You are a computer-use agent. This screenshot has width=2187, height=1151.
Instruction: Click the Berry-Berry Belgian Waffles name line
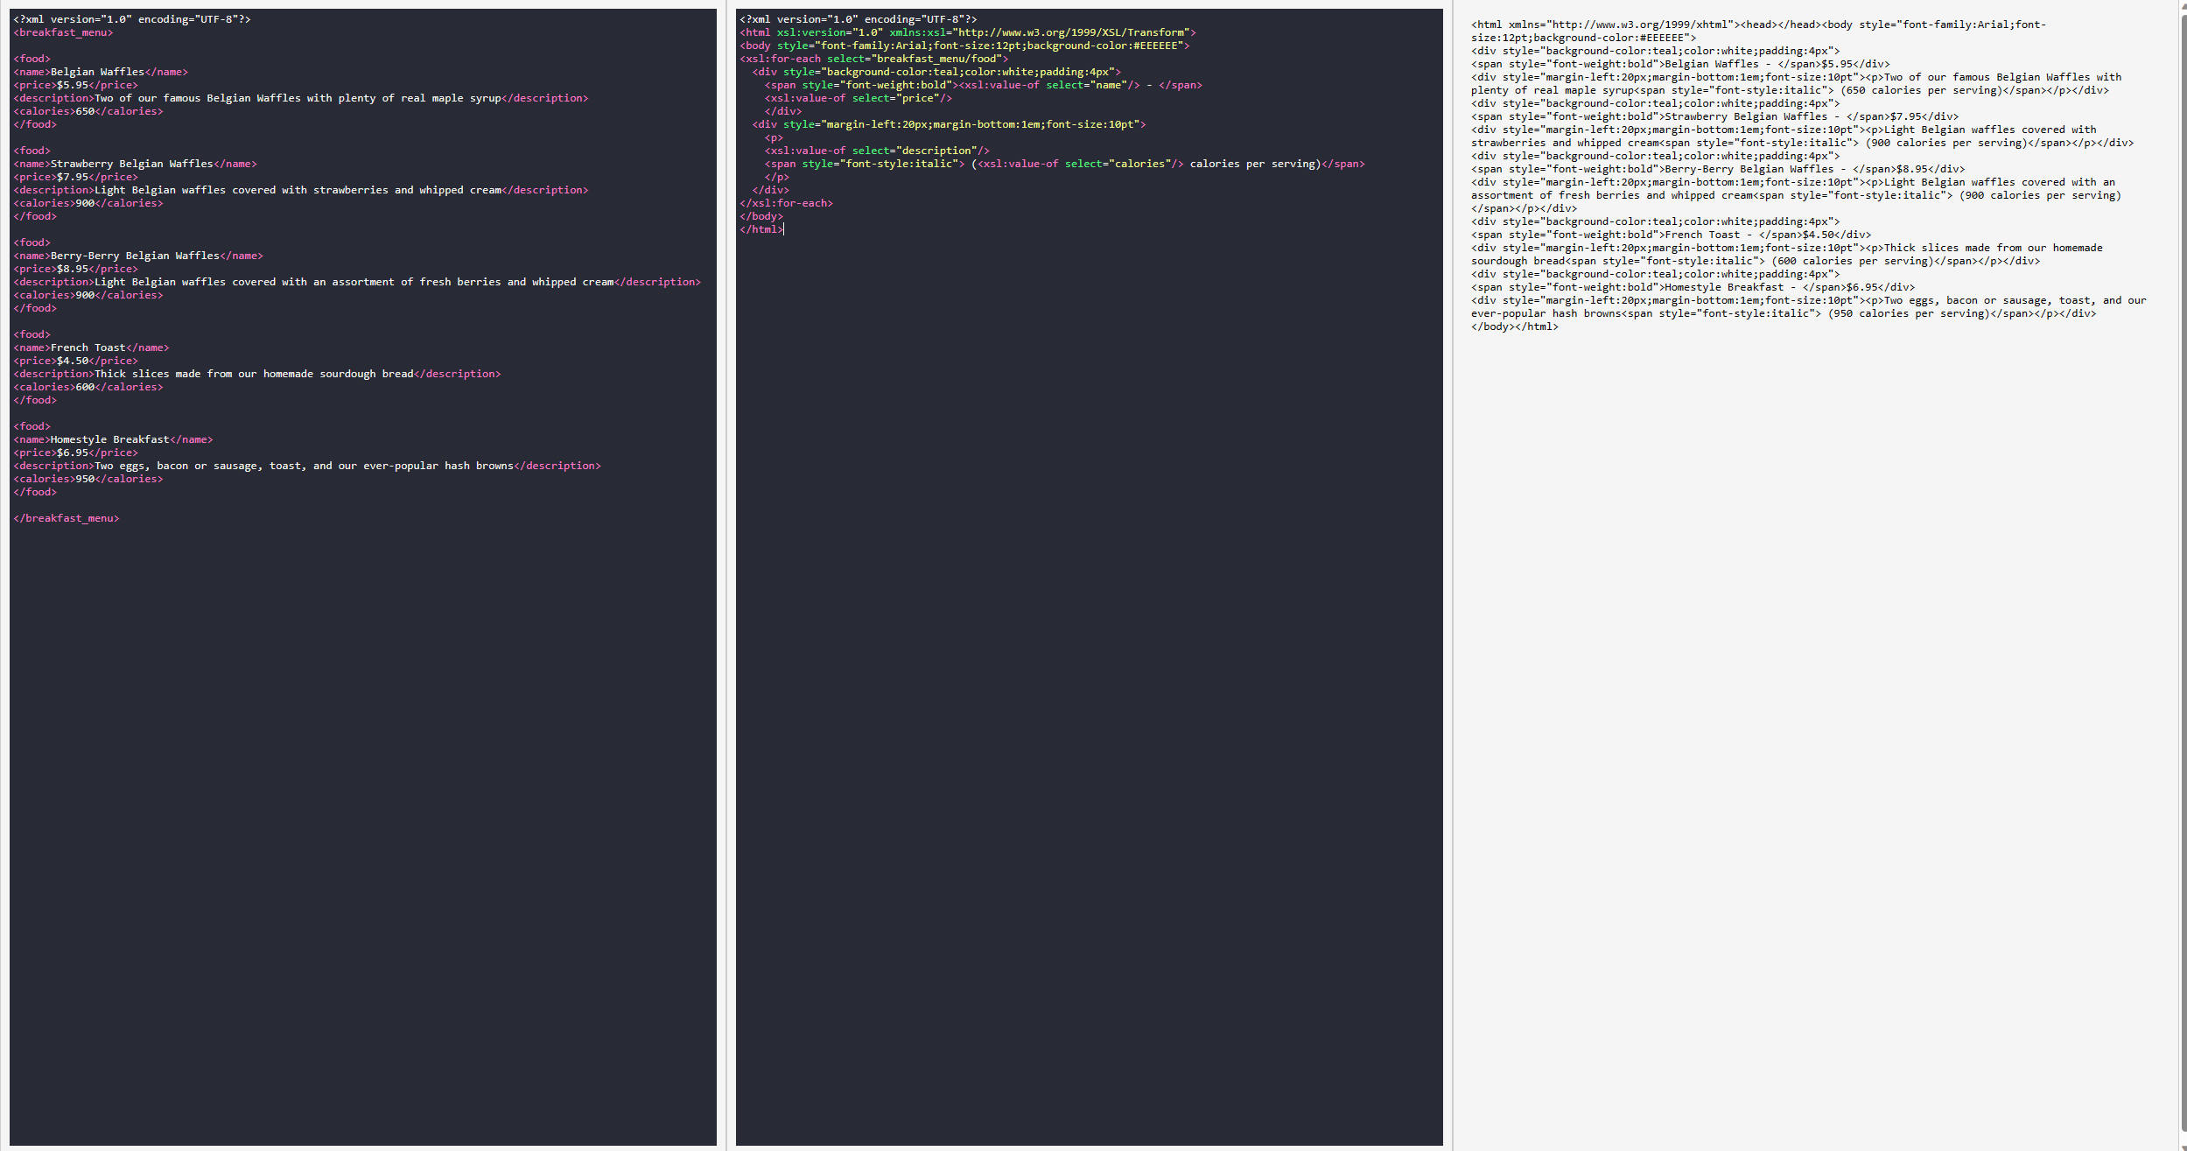[x=138, y=256]
